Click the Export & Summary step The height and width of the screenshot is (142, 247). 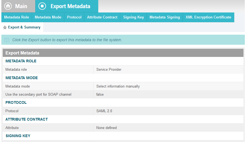[22, 27]
